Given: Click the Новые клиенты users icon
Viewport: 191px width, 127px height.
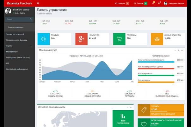Looking at the screenshot, I should click(x=157, y=39).
